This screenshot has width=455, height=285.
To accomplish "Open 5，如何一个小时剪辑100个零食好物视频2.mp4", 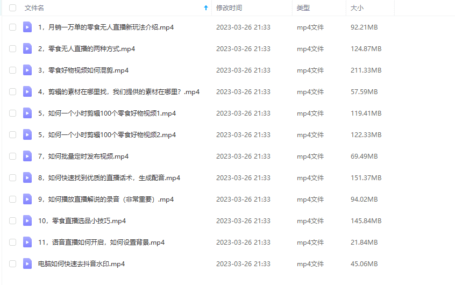I will (x=107, y=134).
